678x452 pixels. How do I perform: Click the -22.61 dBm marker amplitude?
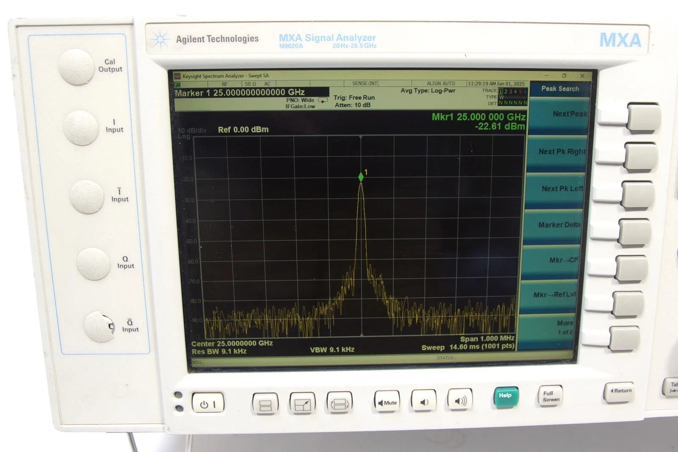click(500, 126)
